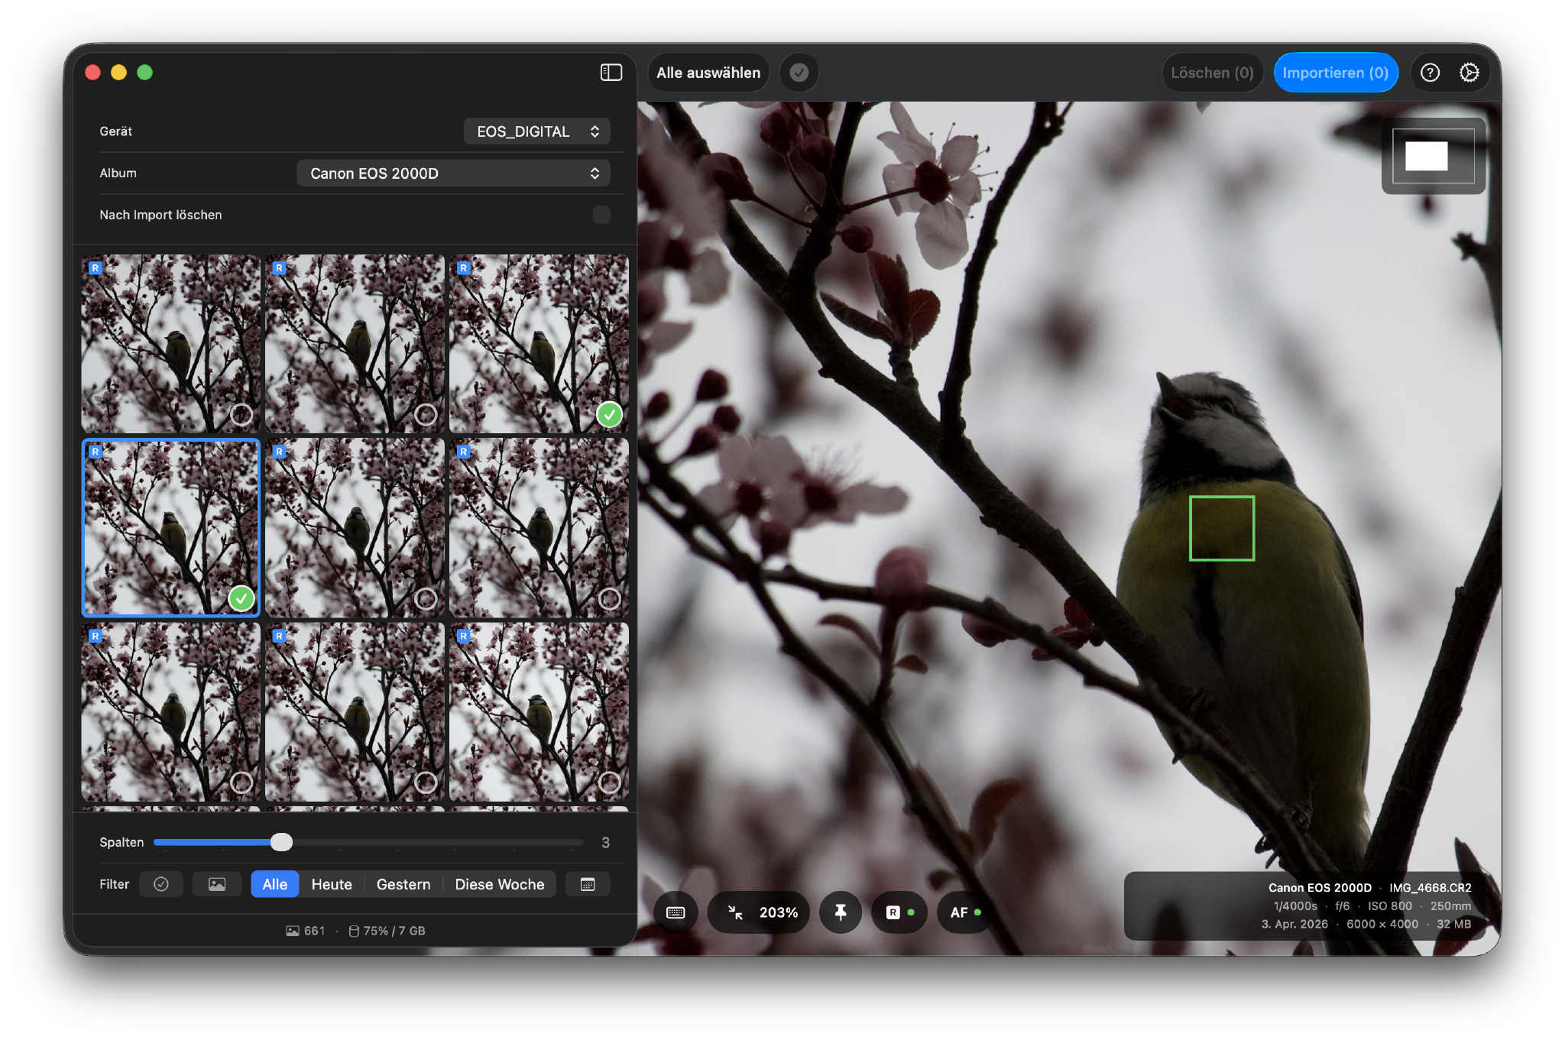
Task: Select the highlighted bird thumbnail
Action: click(170, 527)
